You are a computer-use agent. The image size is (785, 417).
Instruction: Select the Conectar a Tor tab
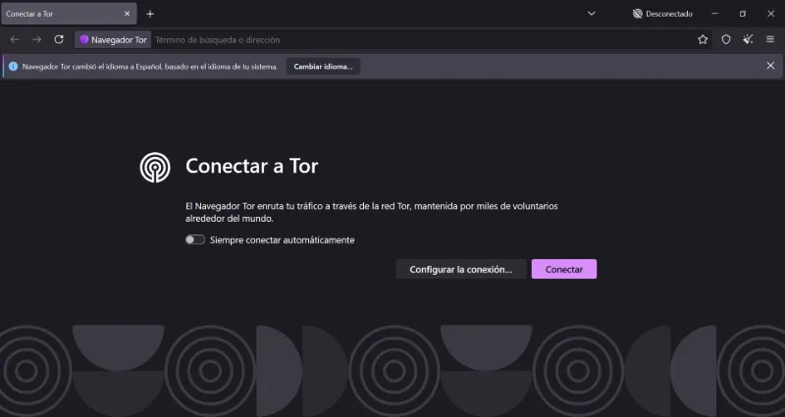tap(69, 14)
